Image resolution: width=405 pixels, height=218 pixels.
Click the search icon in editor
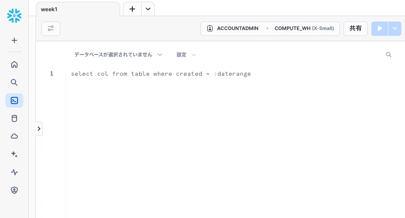pyautogui.click(x=388, y=55)
